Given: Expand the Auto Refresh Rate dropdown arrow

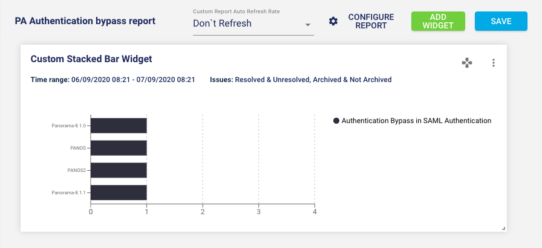Looking at the screenshot, I should pyautogui.click(x=307, y=25).
